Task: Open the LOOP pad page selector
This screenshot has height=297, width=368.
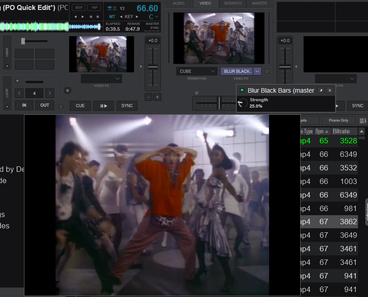Action: tap(7, 93)
